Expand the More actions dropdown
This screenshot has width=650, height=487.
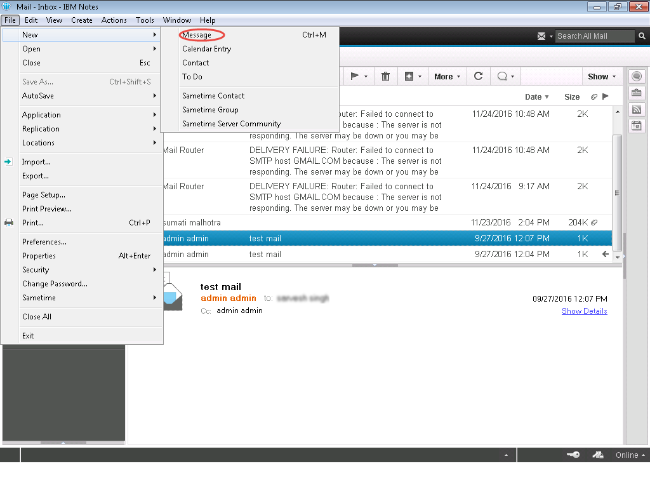click(x=447, y=76)
